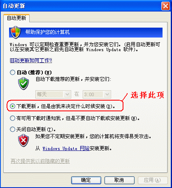Open the Windows Update 网站 link
Screen dimensions: 172x188
tap(66, 148)
